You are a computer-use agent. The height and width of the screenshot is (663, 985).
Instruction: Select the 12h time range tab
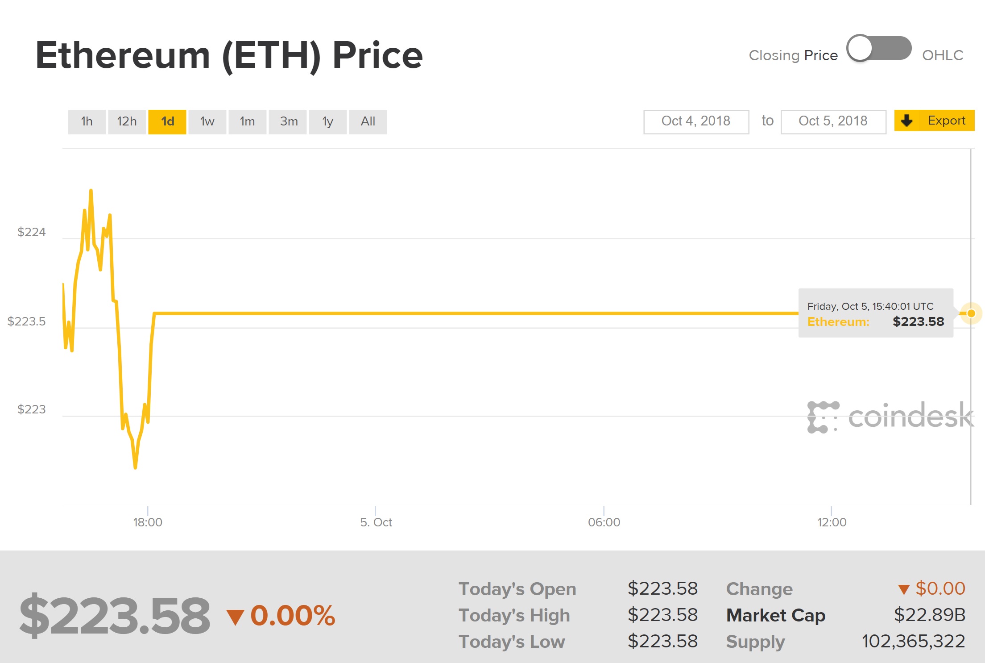(127, 121)
